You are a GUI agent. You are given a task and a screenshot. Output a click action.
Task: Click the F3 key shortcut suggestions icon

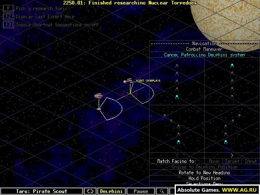[8, 24]
